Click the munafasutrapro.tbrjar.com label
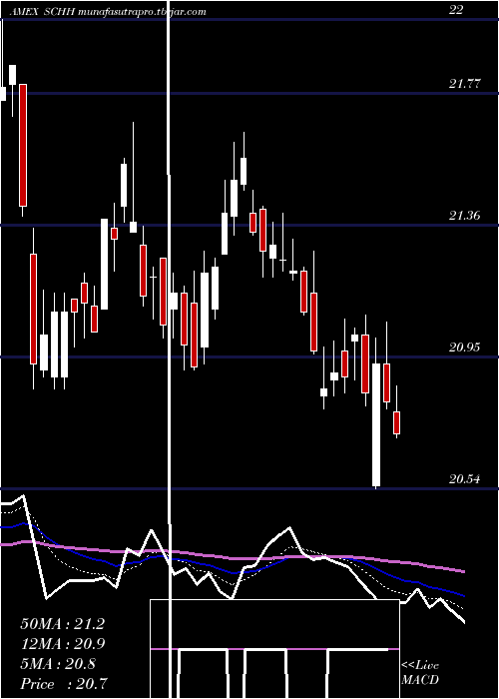499x699 pixels. coord(142,12)
